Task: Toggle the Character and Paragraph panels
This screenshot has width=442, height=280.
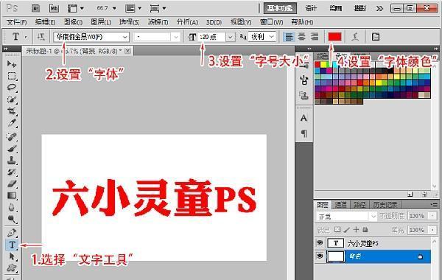Action: pyautogui.click(x=375, y=37)
